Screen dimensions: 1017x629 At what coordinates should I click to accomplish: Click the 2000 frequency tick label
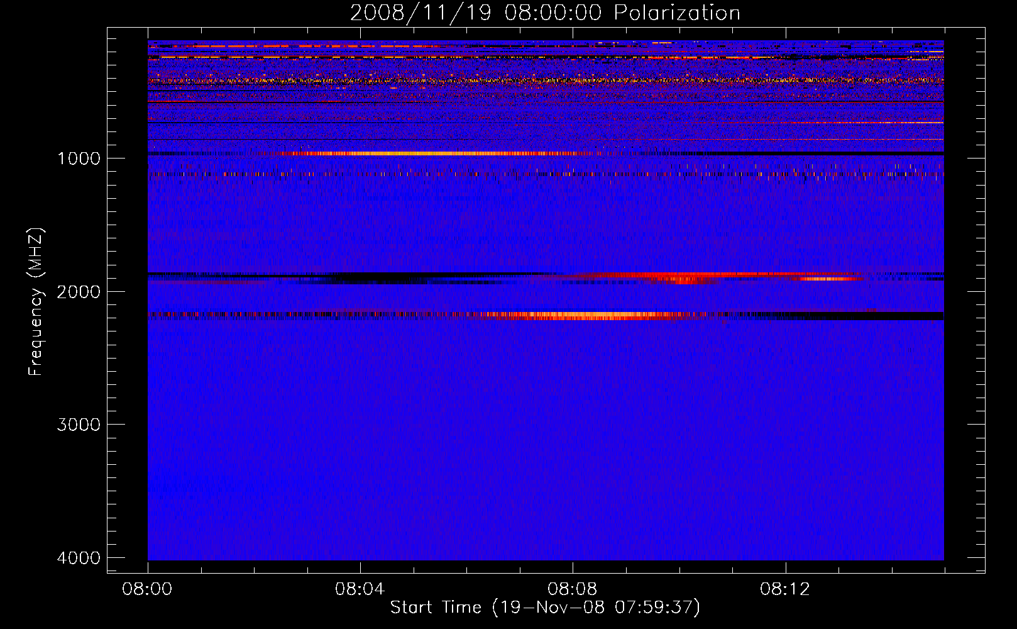[x=79, y=291]
